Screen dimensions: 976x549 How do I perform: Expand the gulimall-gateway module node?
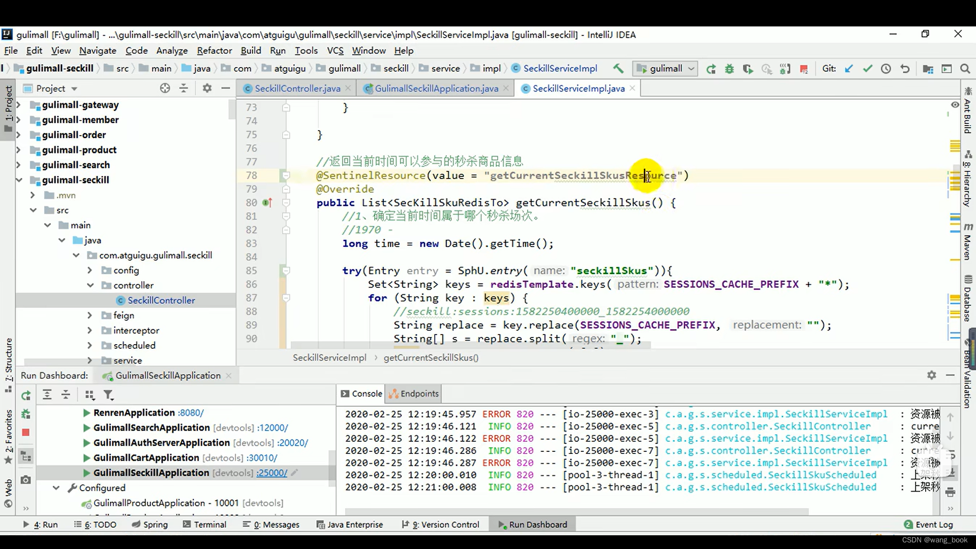click(x=19, y=105)
